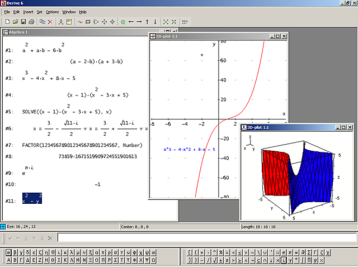The height and width of the screenshot is (268, 358).
Task: Click the equals simplify entry button
Action: [x=18, y=238]
